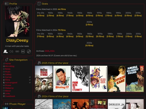Click the '73 Films' 2024 total
Image resolution: width=146 pixels, height=109 pixels.
tap(62, 30)
